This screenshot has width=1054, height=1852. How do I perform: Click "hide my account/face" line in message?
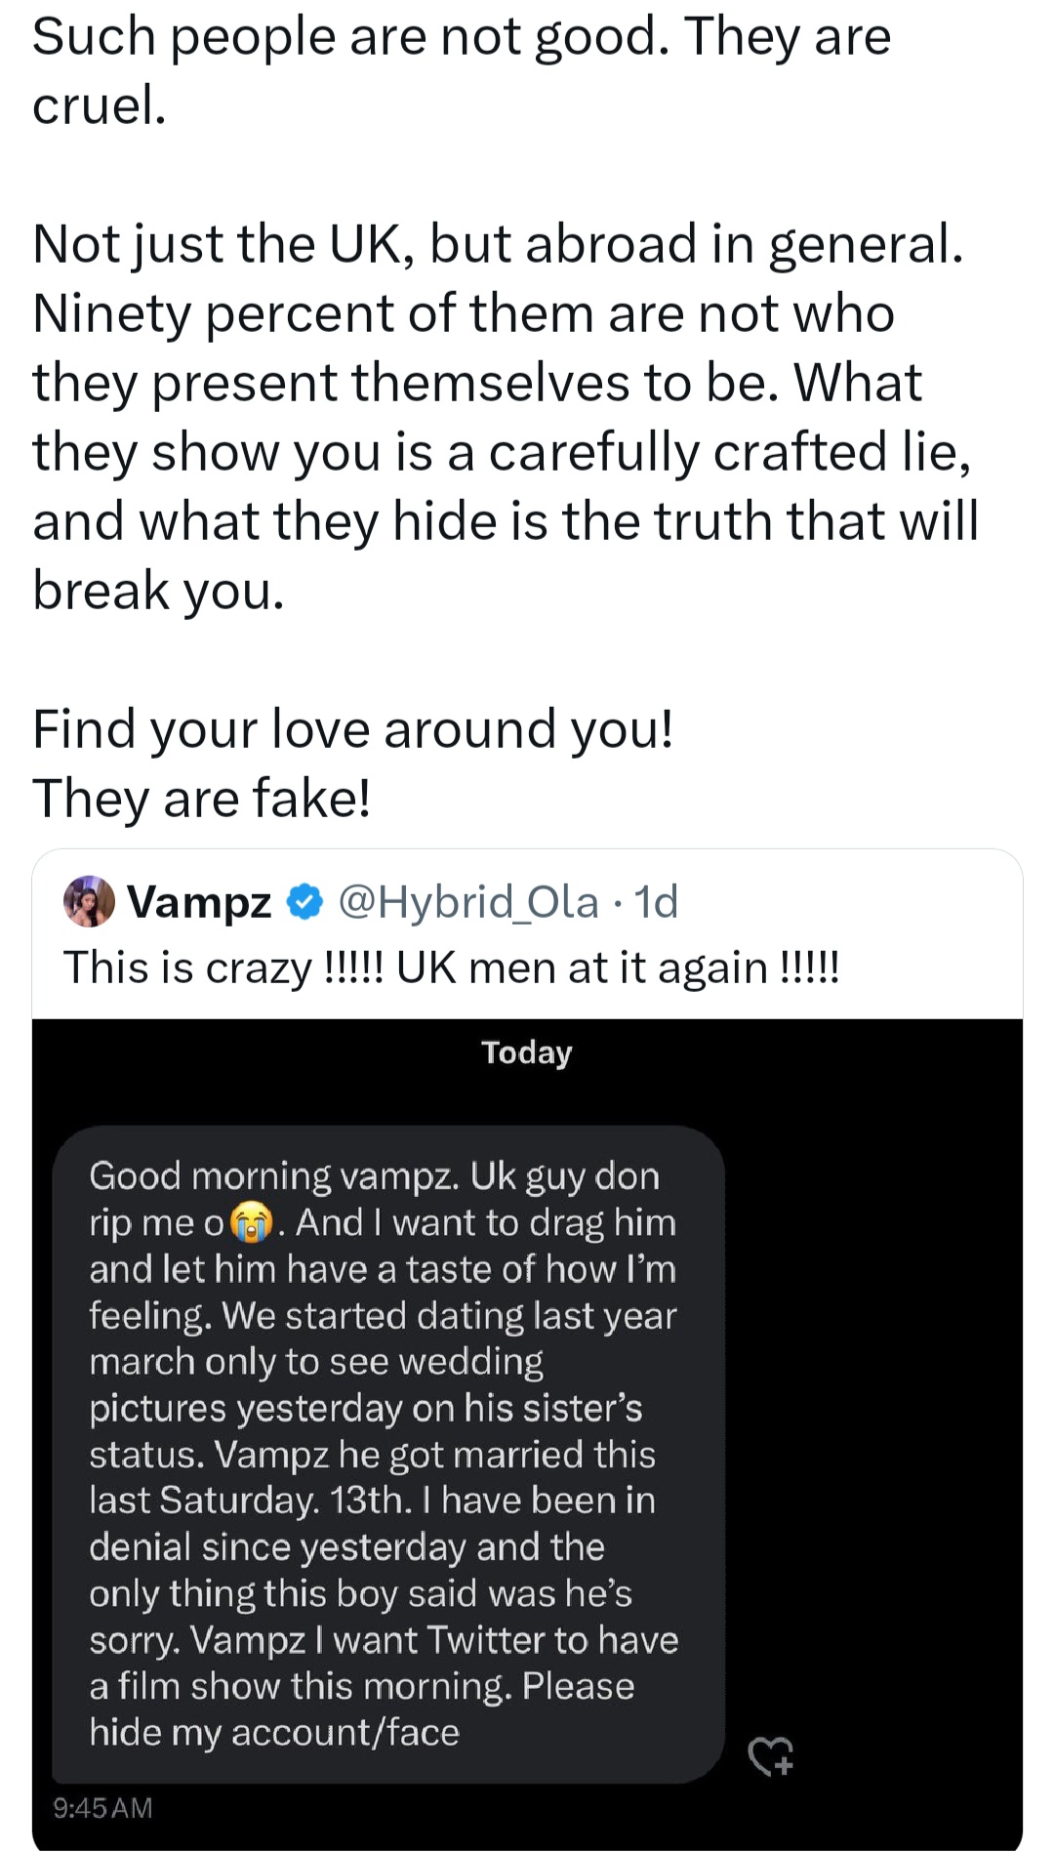tap(274, 1733)
